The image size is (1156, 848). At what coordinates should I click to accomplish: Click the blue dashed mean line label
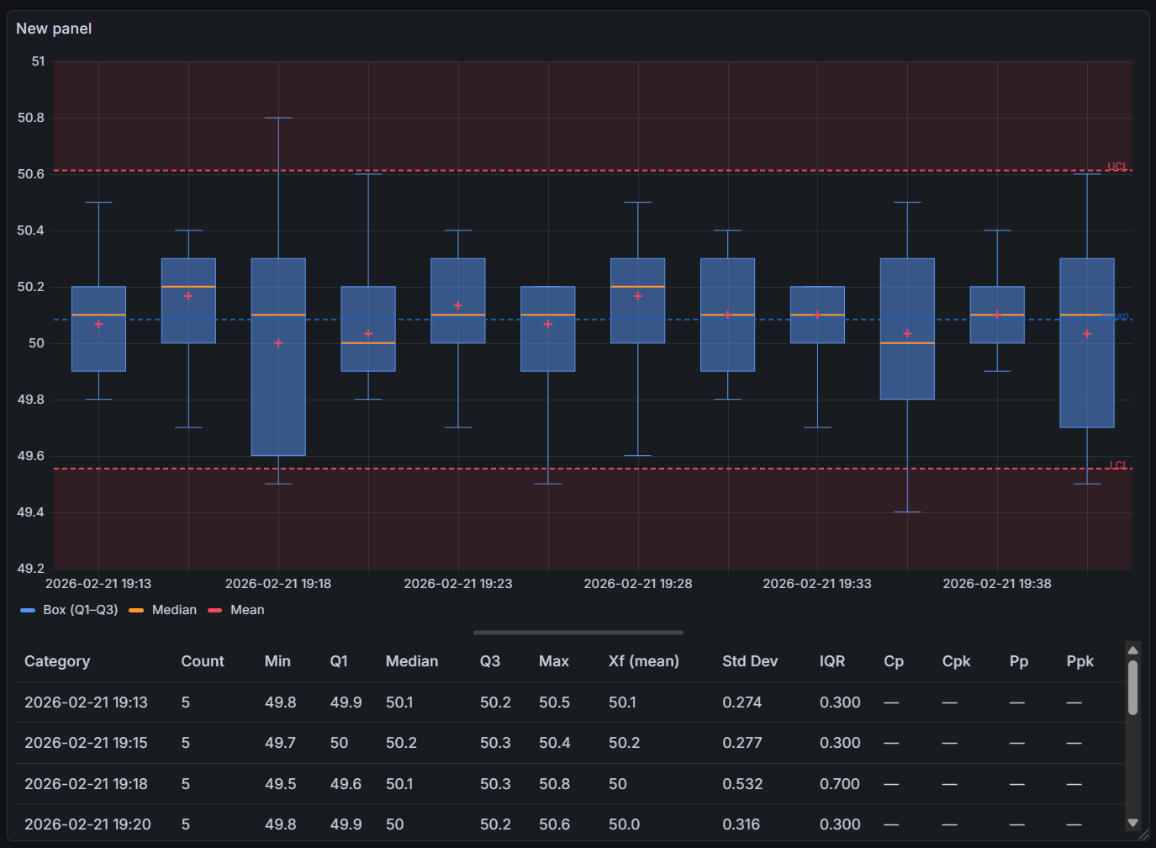pos(1114,315)
